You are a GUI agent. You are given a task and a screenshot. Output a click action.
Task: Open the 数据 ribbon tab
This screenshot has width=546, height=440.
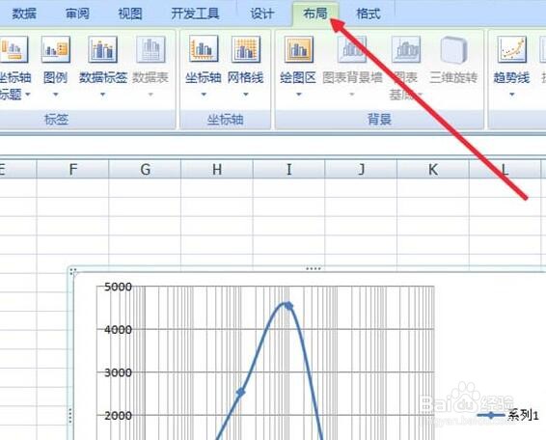(x=24, y=14)
